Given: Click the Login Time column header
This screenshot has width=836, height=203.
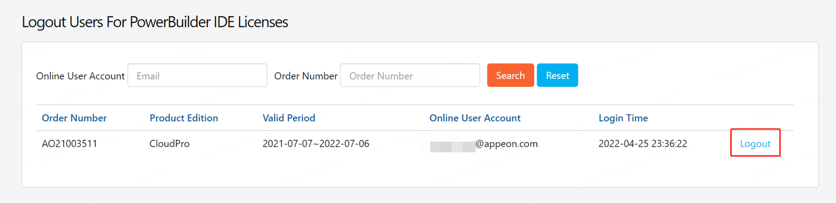Looking at the screenshot, I should coord(623,118).
